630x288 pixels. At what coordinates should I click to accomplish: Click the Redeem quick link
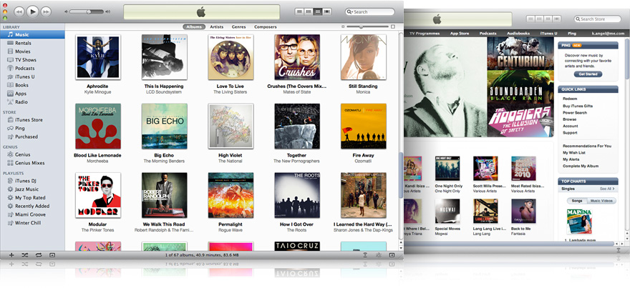point(570,99)
